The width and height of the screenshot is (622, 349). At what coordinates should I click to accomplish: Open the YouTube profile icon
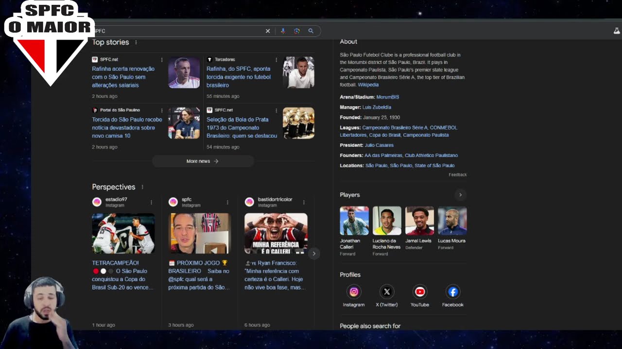point(420,292)
